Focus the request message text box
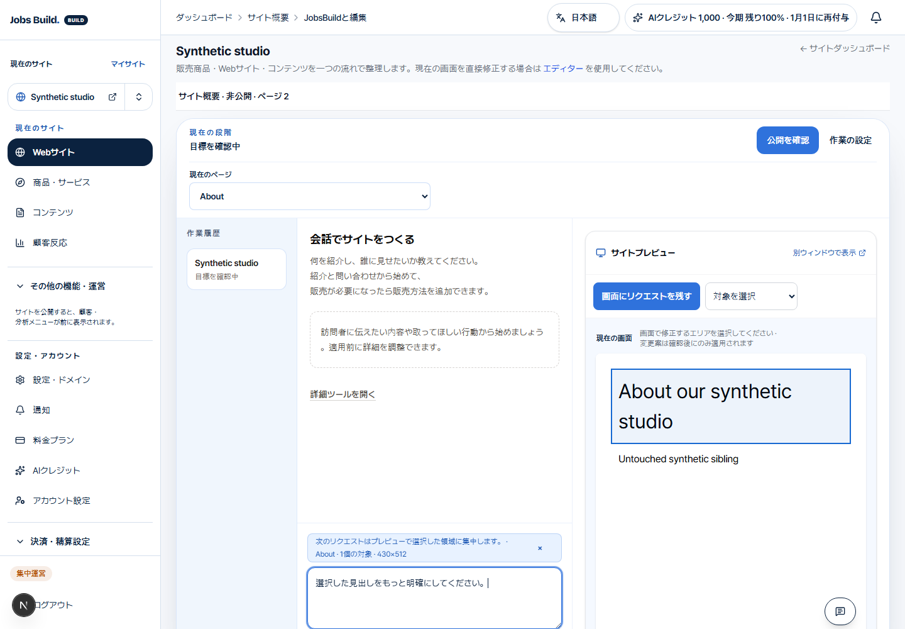The width and height of the screenshot is (905, 629). coord(434,598)
